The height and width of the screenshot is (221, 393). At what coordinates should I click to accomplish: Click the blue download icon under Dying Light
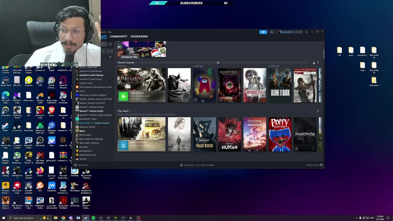point(123,145)
